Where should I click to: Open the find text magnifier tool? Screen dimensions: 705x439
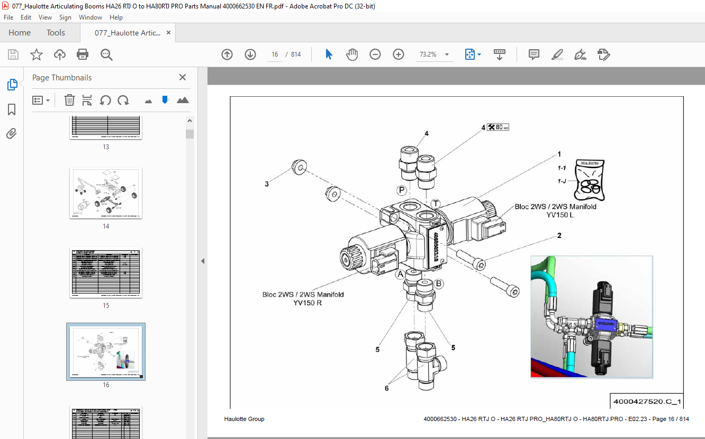106,54
